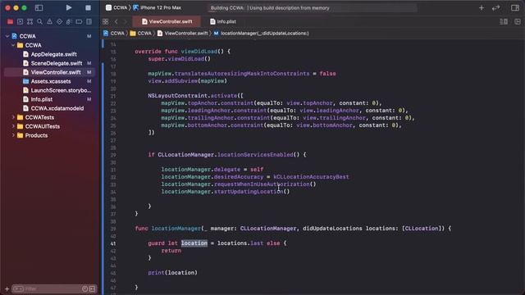Viewport: 525px width, 295px height.
Task: Open the Breakpoint navigator
Action: pyautogui.click(x=79, y=22)
